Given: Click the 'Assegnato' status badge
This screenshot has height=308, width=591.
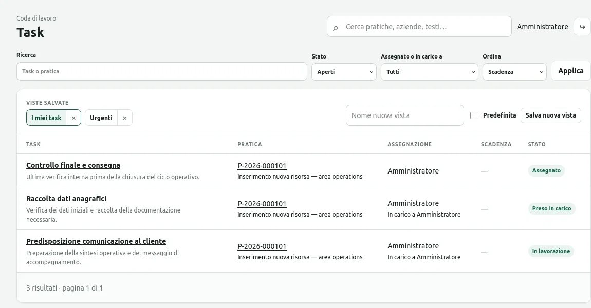Looking at the screenshot, I should (546, 170).
